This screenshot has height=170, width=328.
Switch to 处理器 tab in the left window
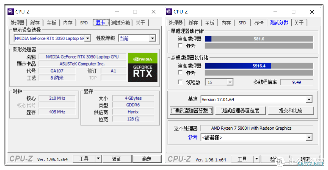click(x=17, y=23)
